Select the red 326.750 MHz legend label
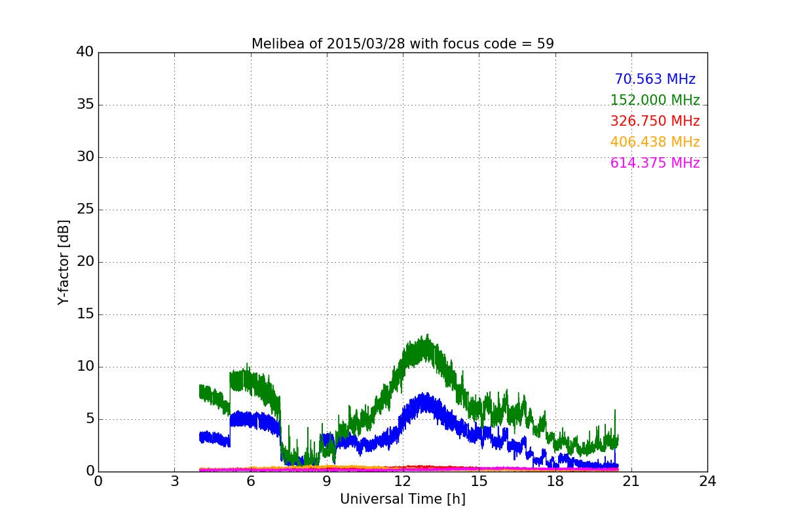786x524 pixels. pyautogui.click(x=655, y=121)
